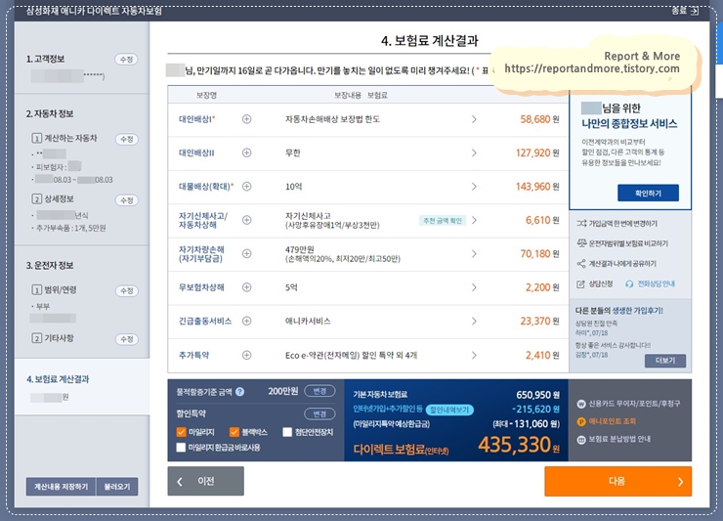Open 자기차량손해 479만원 options chevron
723x521 pixels.
click(x=474, y=254)
